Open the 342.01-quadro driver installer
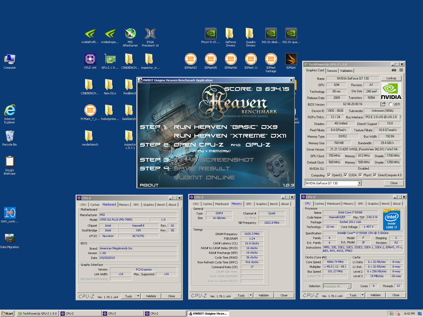 [x=291, y=36]
